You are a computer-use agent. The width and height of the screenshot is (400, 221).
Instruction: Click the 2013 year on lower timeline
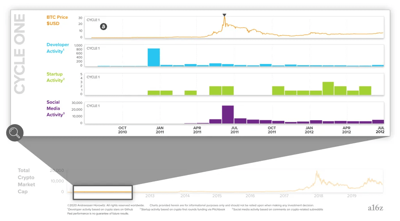click(x=150, y=196)
